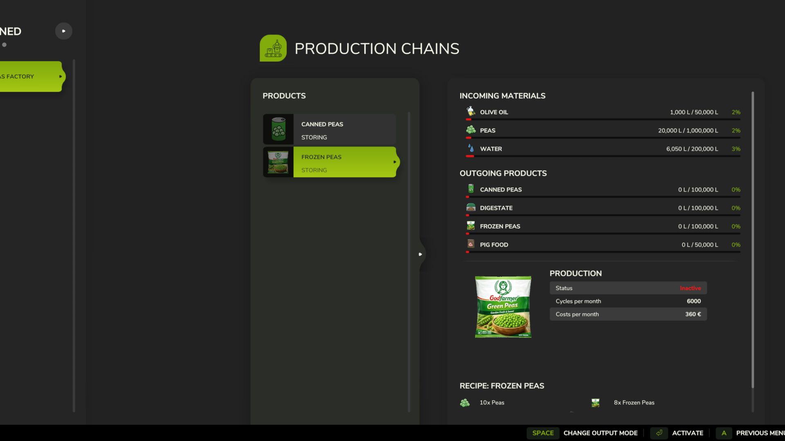785x441 pixels.
Task: Select the Canned Peas product entry
Action: click(x=330, y=129)
